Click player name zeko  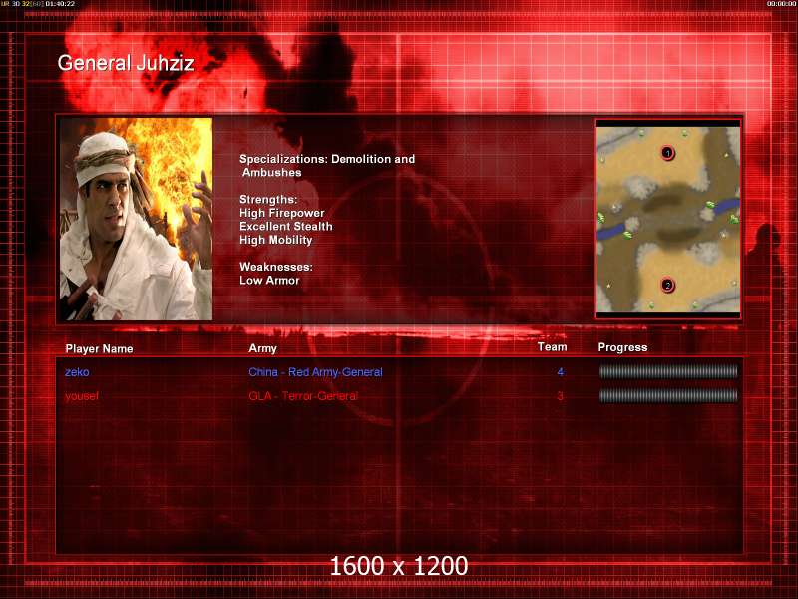pyautogui.click(x=77, y=372)
